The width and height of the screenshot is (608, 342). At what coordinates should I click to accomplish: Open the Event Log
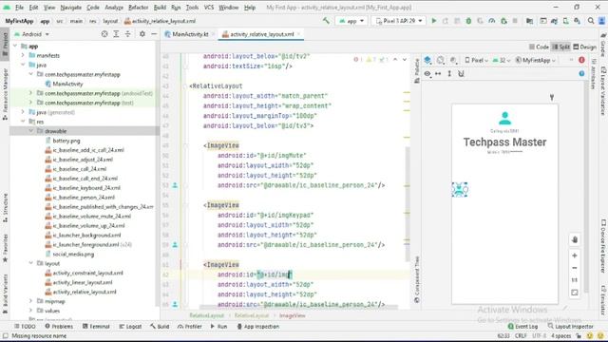click(523, 327)
